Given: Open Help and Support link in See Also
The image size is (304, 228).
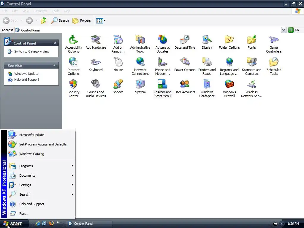Looking at the screenshot, I should (x=26, y=80).
